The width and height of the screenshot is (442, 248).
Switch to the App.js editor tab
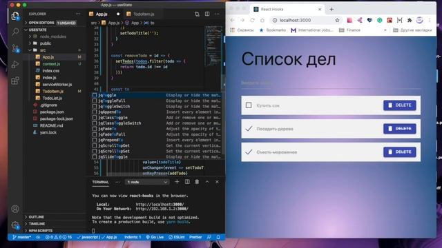(x=102, y=14)
